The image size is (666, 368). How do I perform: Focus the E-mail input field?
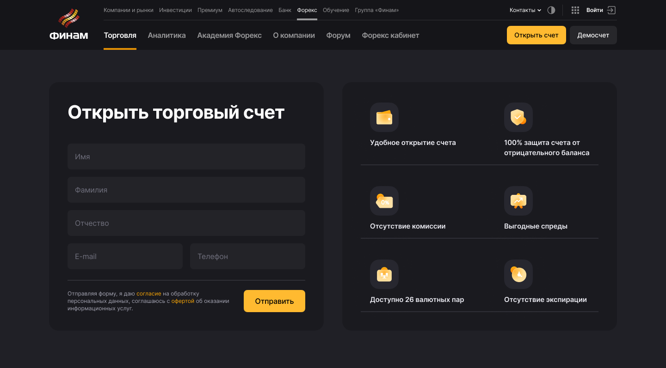[125, 256]
